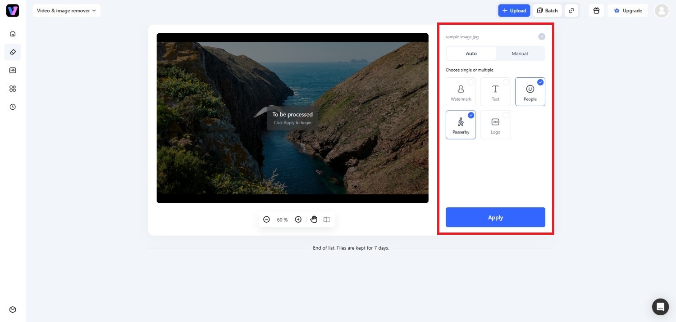Click the zoom out minus icon
The height and width of the screenshot is (322, 676).
(266, 219)
